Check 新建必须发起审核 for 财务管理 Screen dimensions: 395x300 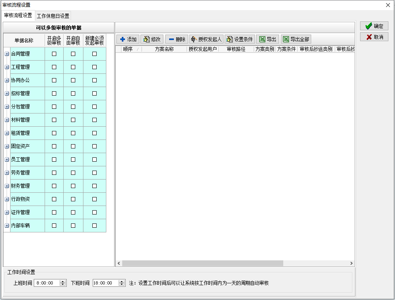[95, 186]
